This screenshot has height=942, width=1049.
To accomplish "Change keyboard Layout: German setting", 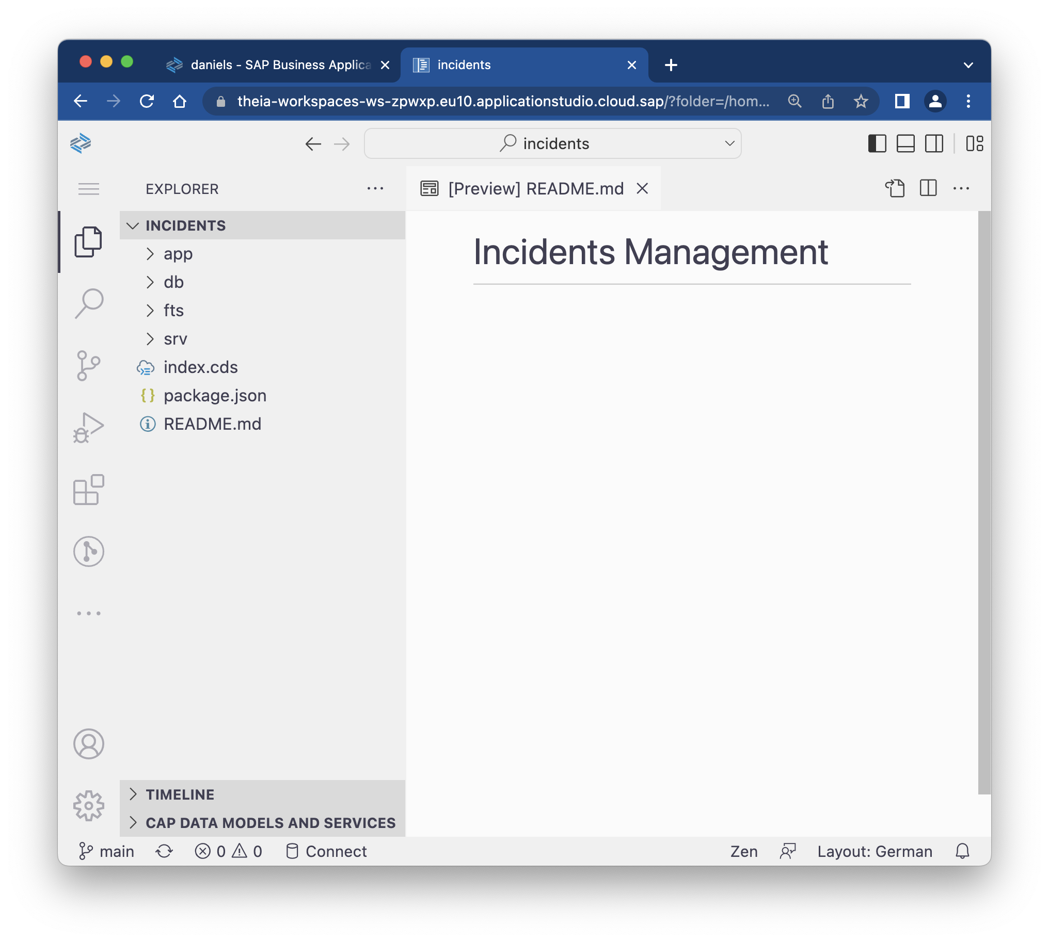I will (876, 852).
